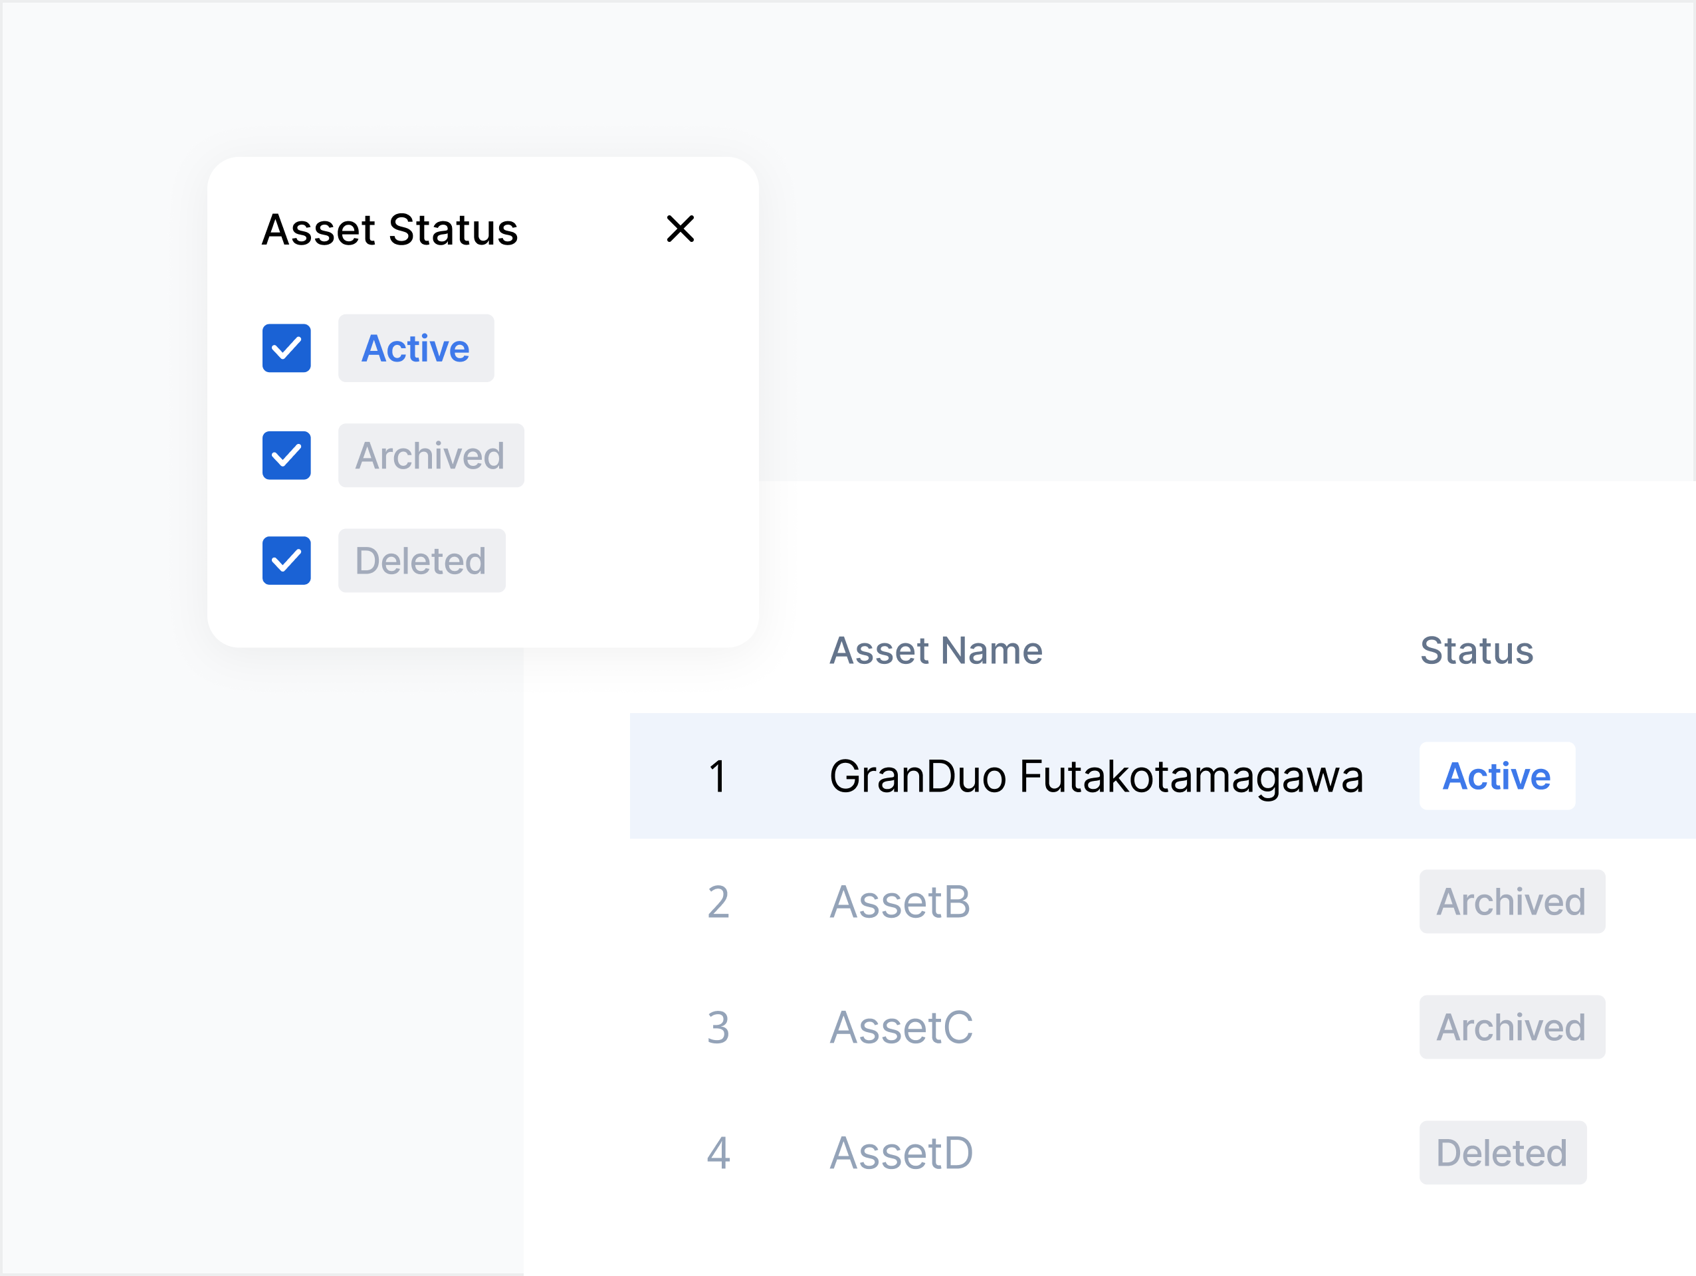Screen dimensions: 1696x1276
Task: Click AssetC's Archived status badge
Action: 1511,1027
